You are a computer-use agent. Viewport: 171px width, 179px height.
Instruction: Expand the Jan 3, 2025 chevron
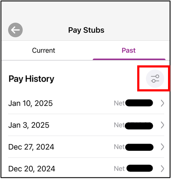click(162, 125)
